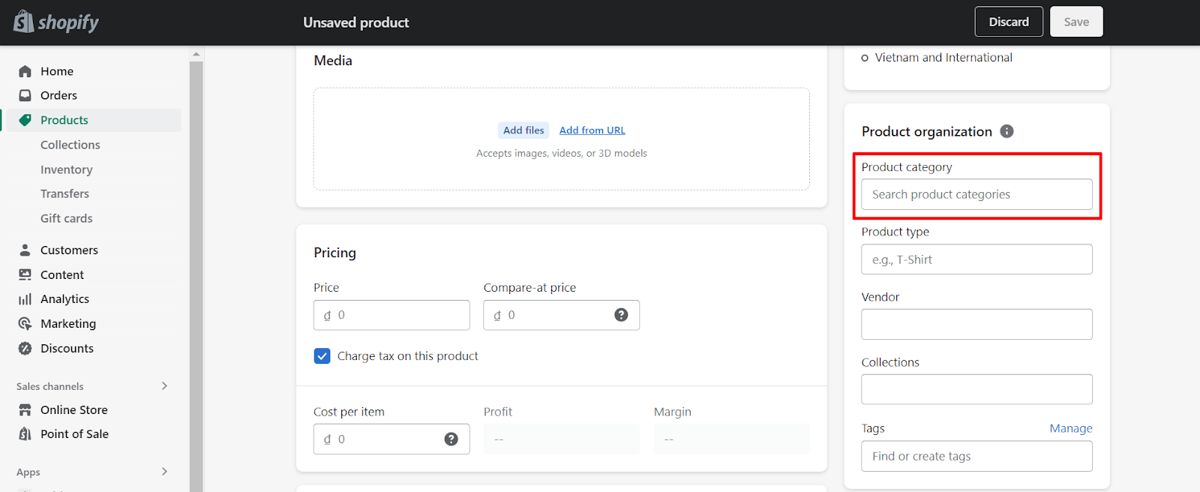Uncheck Charge tax on this product
1200x492 pixels.
(x=322, y=356)
